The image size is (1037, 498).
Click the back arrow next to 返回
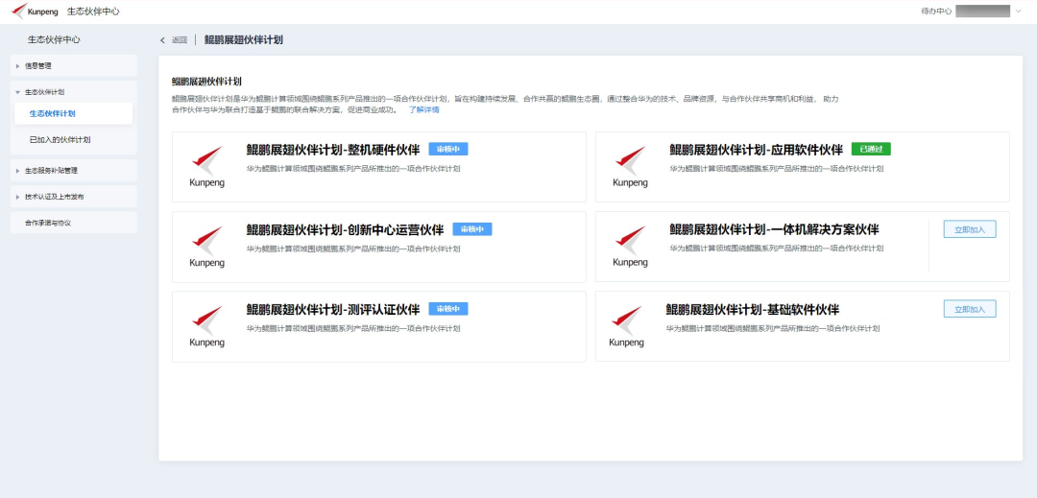tap(162, 40)
